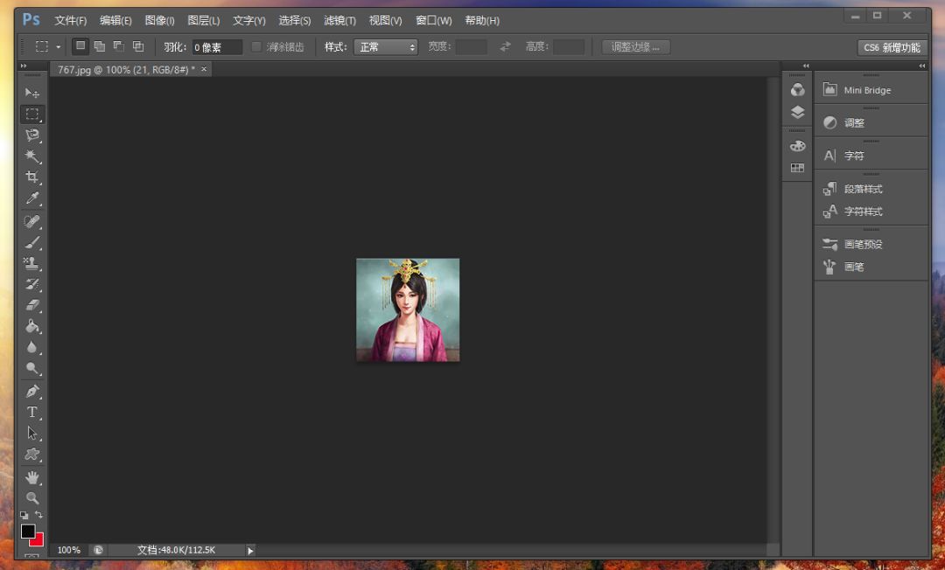Open the Mini Bridge panel
Viewport: 945px width, 570px height.
click(x=866, y=90)
